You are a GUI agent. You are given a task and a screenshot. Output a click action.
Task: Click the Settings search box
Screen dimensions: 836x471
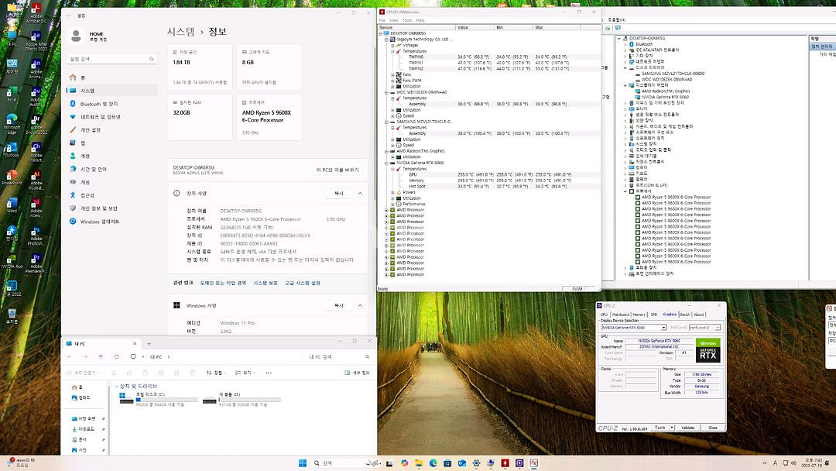pos(112,59)
